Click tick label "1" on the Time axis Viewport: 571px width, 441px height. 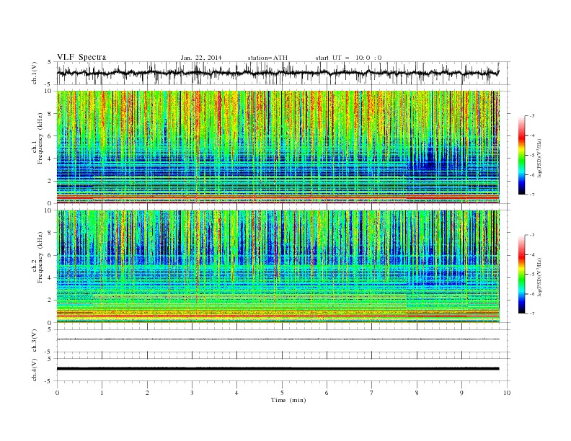(102, 393)
